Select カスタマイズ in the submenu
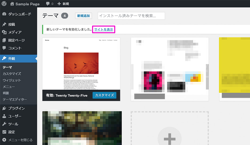 (12, 74)
